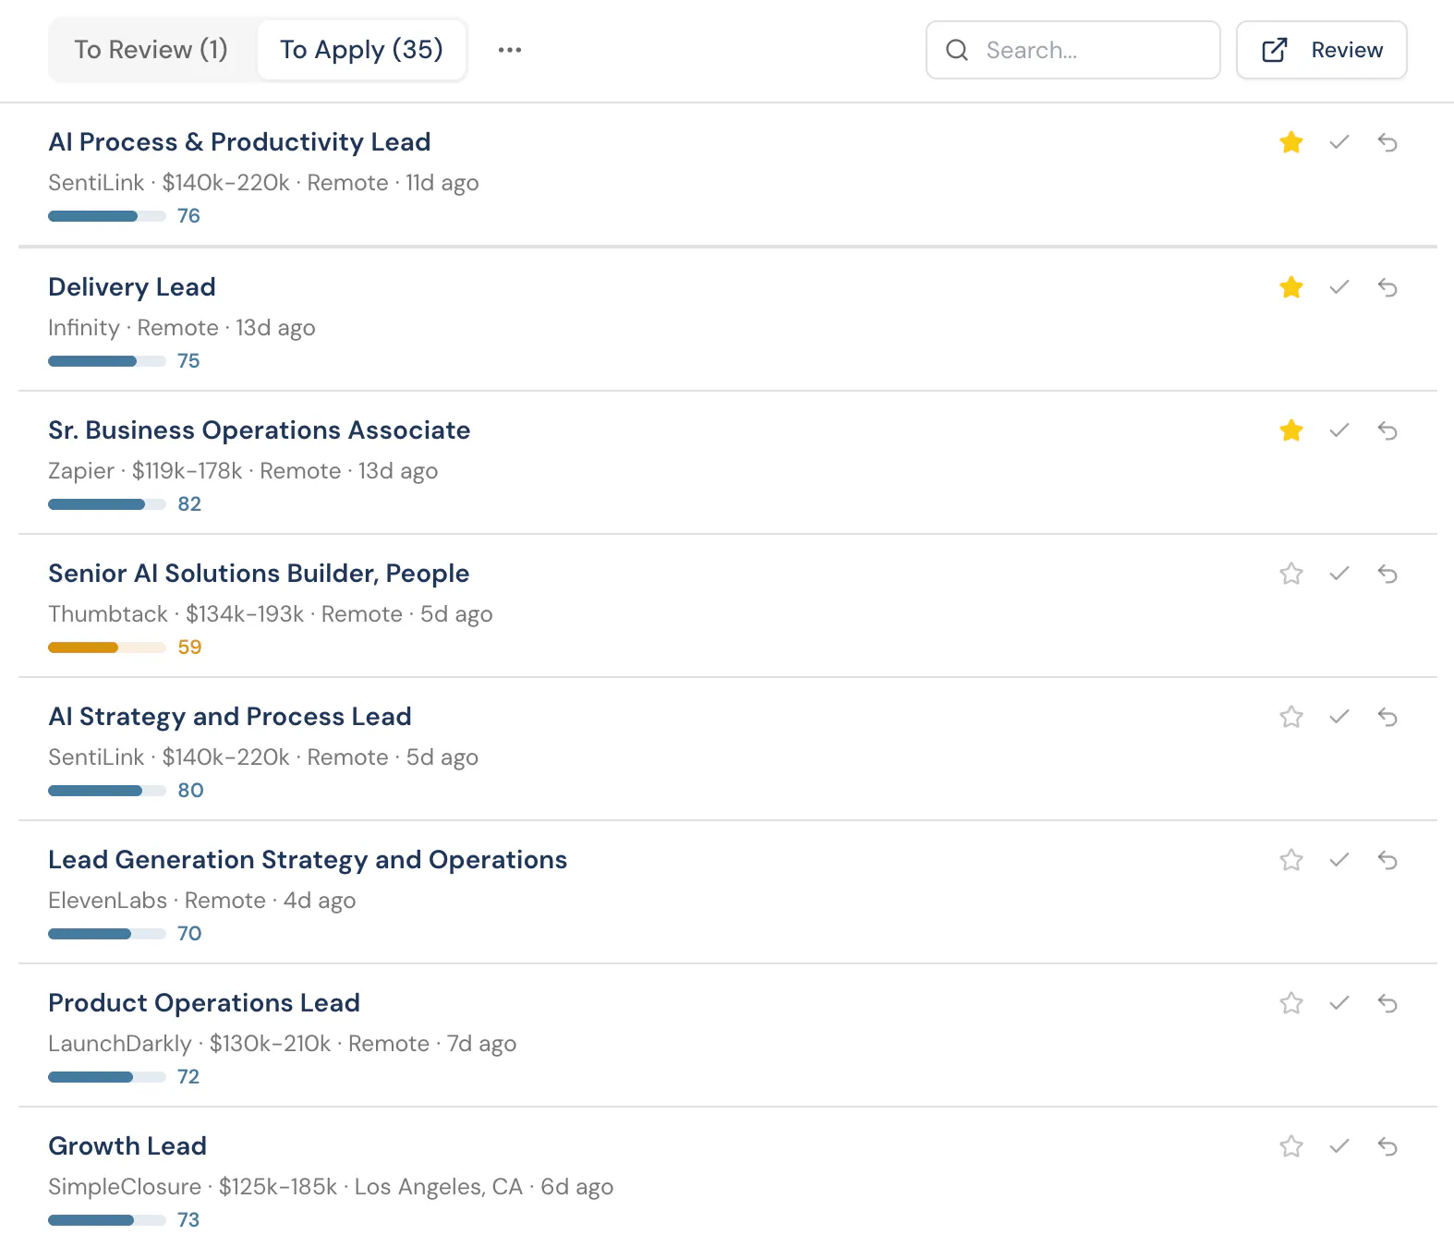Click undo arrow for AI Strategy and Process Lead

point(1387,717)
